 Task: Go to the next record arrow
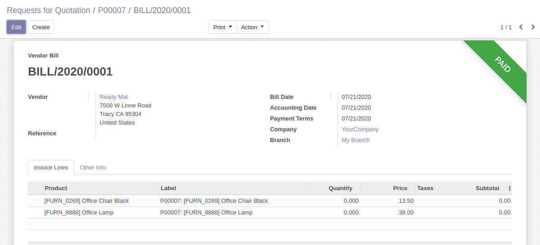click(533, 27)
